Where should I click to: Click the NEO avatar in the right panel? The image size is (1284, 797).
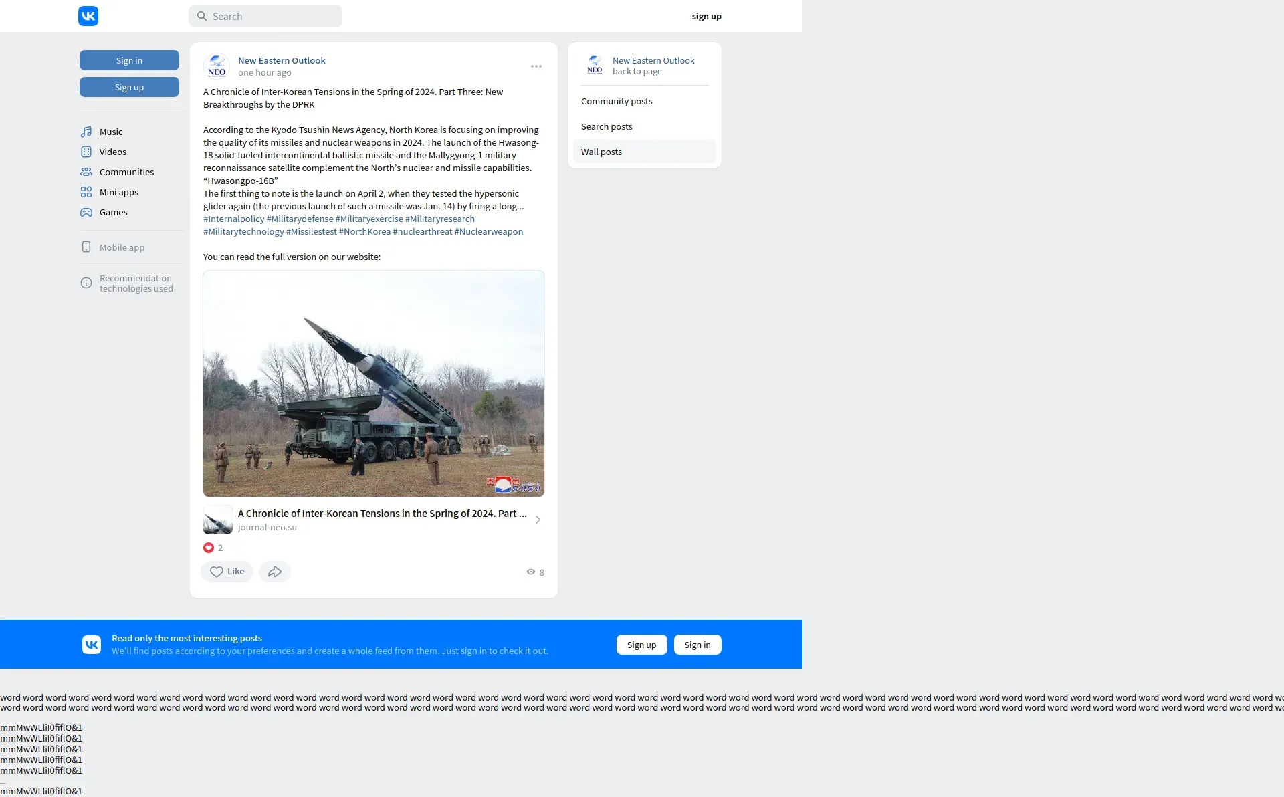[x=595, y=66]
